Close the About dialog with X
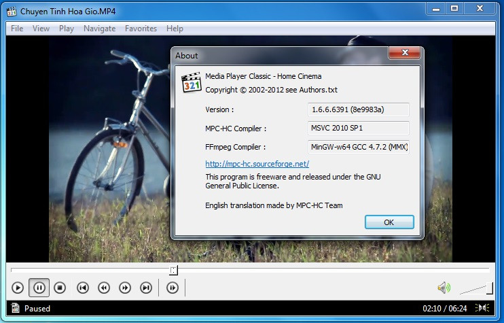Image resolution: width=504 pixels, height=323 pixels. pos(405,52)
